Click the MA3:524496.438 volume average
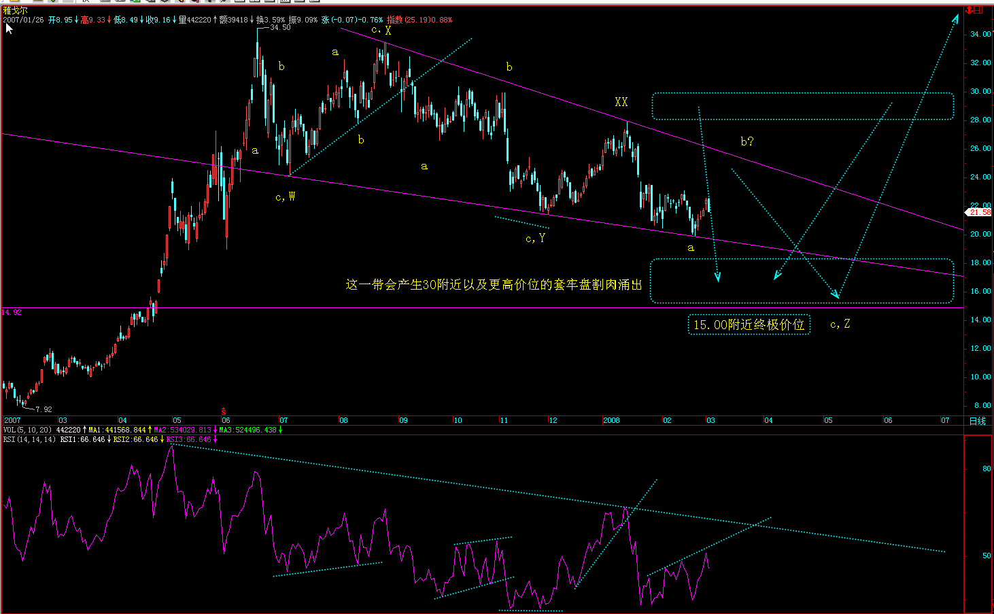Image resolution: width=994 pixels, height=614 pixels. click(247, 430)
